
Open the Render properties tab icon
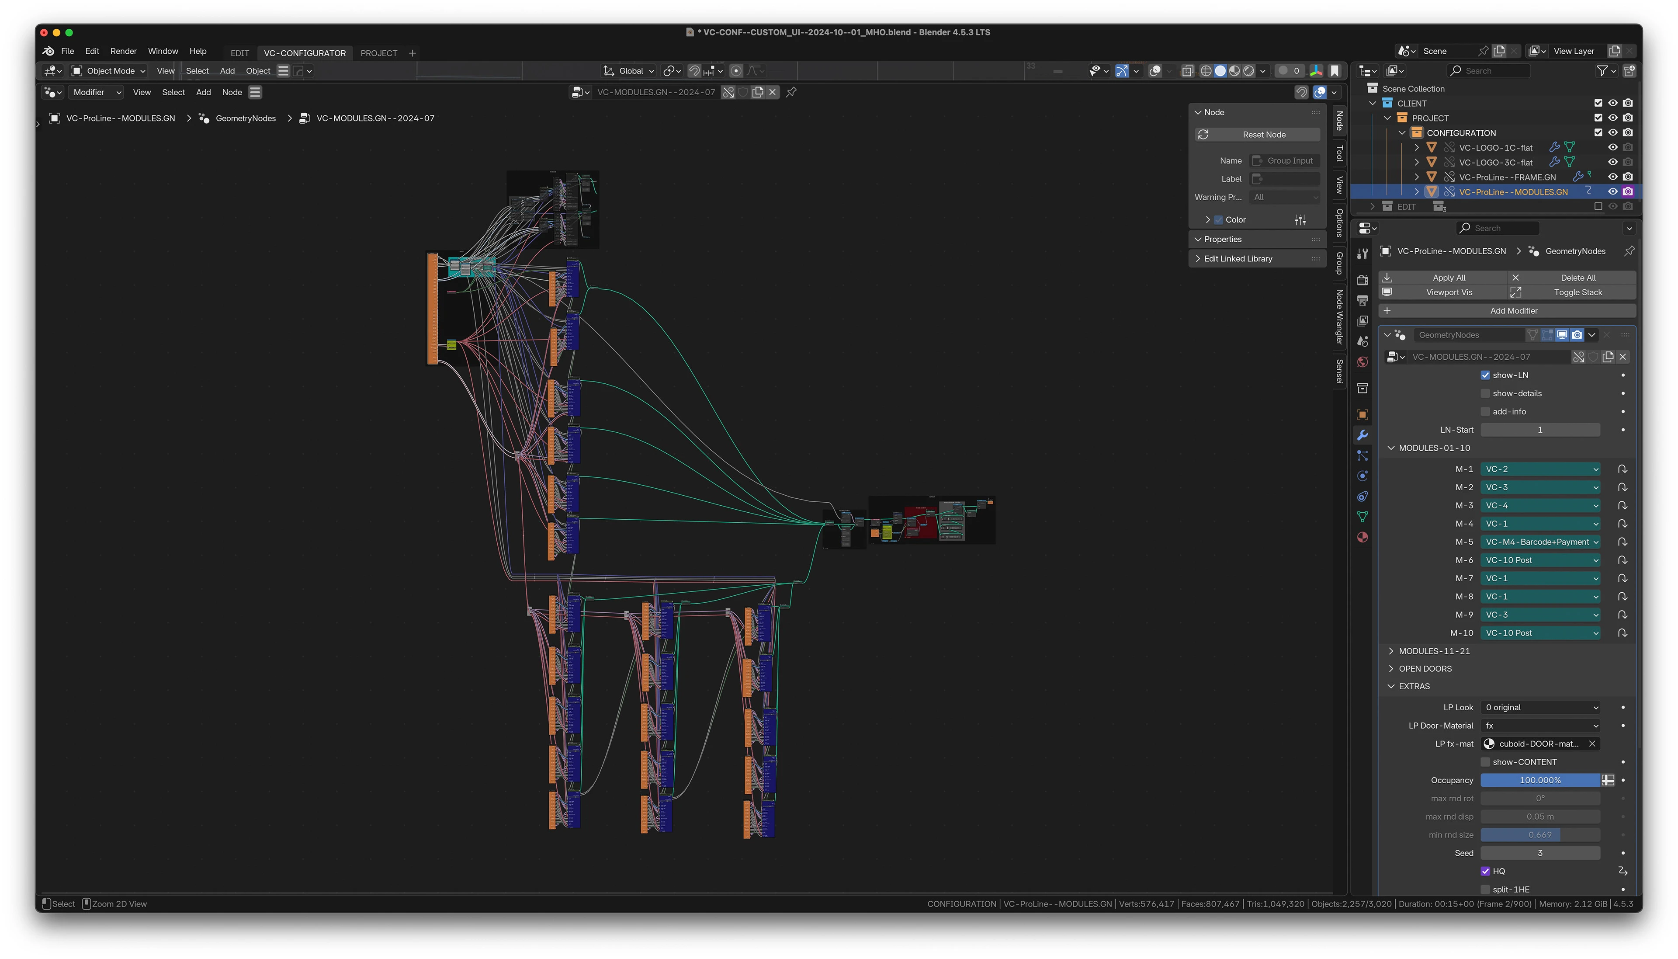1362,280
